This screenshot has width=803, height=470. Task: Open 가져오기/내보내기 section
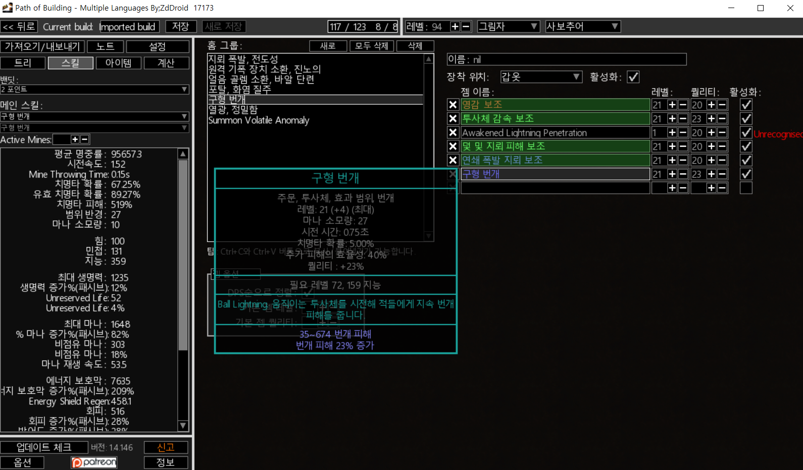[42, 46]
